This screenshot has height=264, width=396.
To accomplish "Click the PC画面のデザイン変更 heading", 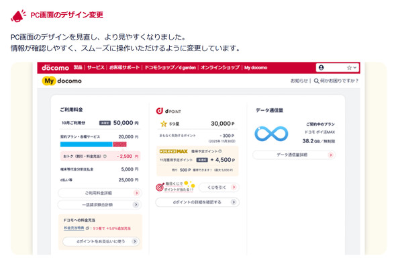I will [x=67, y=15].
